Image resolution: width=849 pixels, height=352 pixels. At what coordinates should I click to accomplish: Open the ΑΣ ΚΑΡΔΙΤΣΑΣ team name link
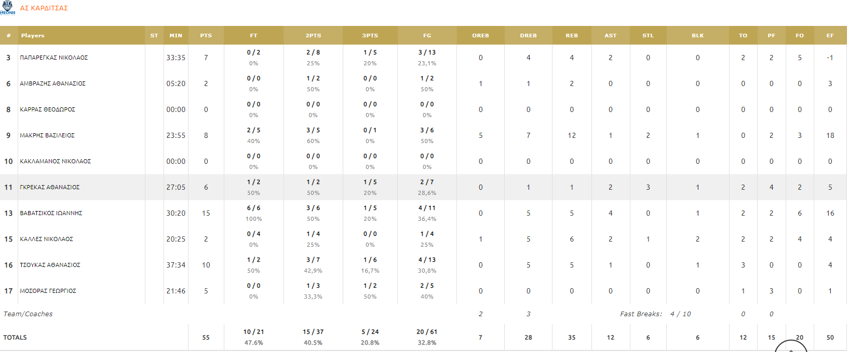coord(44,8)
